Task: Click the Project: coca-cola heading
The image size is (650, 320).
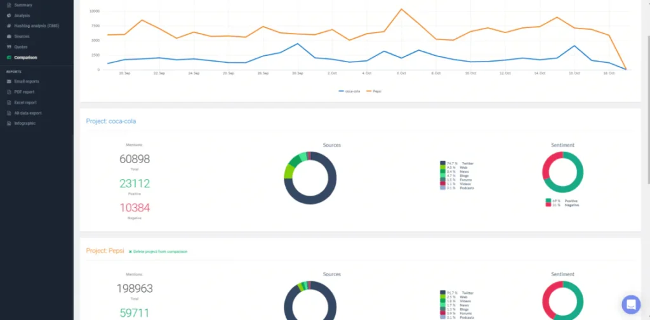Action: point(111,121)
